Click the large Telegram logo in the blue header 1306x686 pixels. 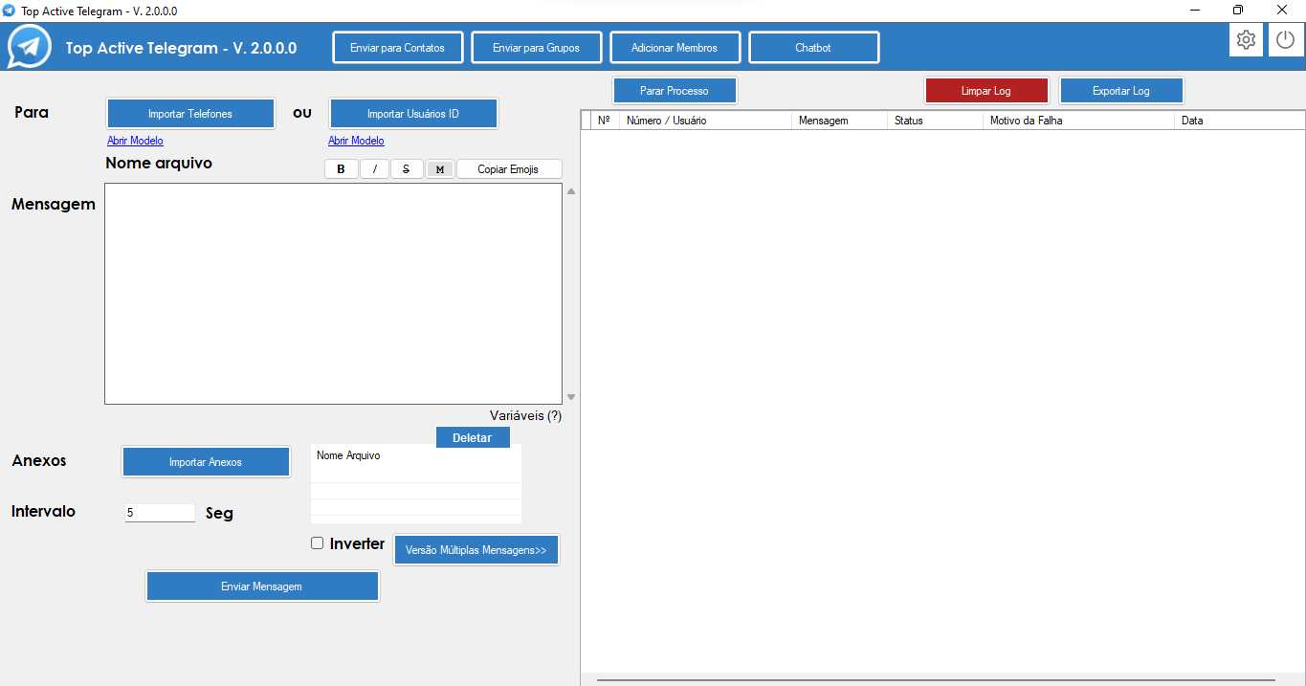click(x=30, y=47)
